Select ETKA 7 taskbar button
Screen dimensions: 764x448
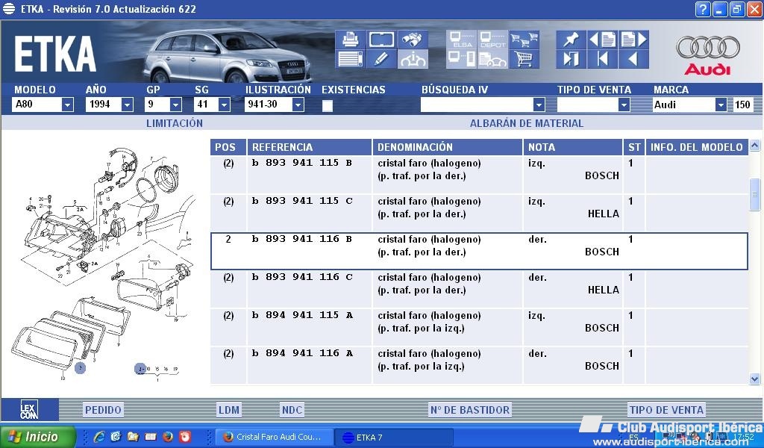coord(395,438)
